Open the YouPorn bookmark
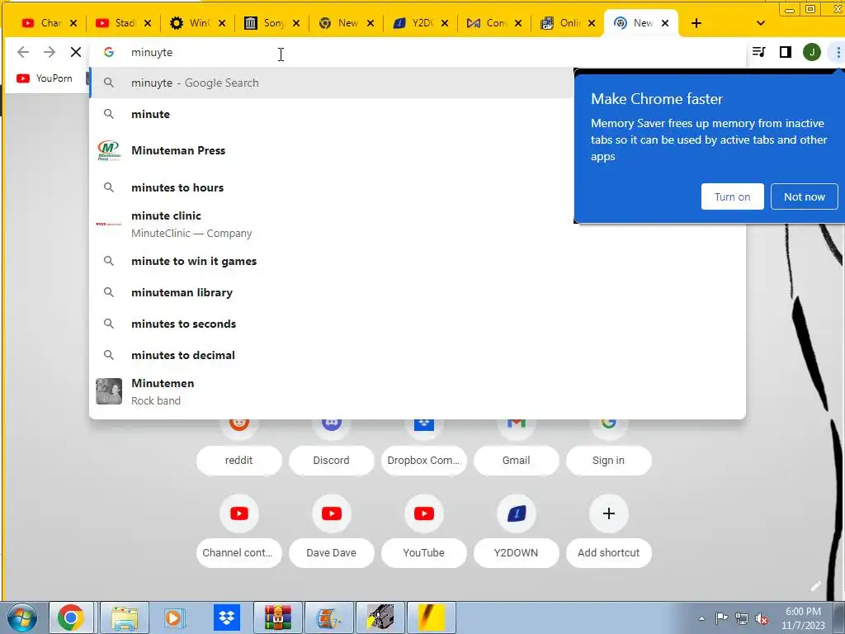Image resolution: width=845 pixels, height=634 pixels. [x=45, y=78]
